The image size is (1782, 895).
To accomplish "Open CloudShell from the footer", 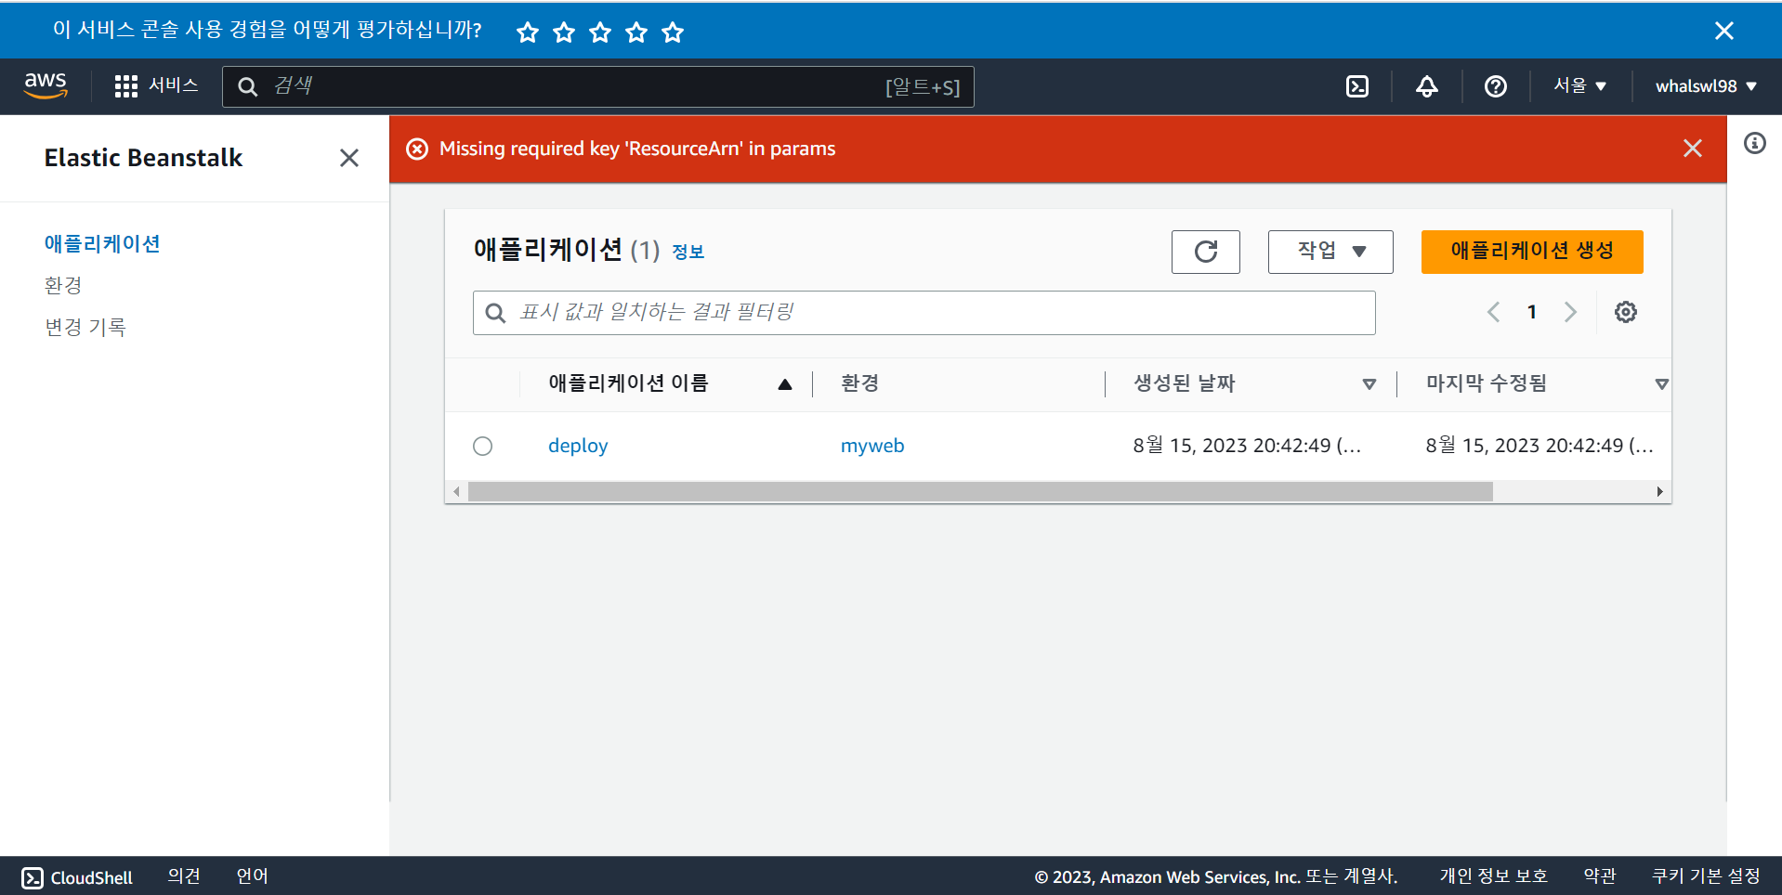I will [77, 877].
